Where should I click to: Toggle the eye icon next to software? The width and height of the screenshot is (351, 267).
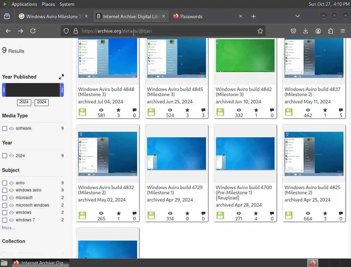(x=11, y=128)
